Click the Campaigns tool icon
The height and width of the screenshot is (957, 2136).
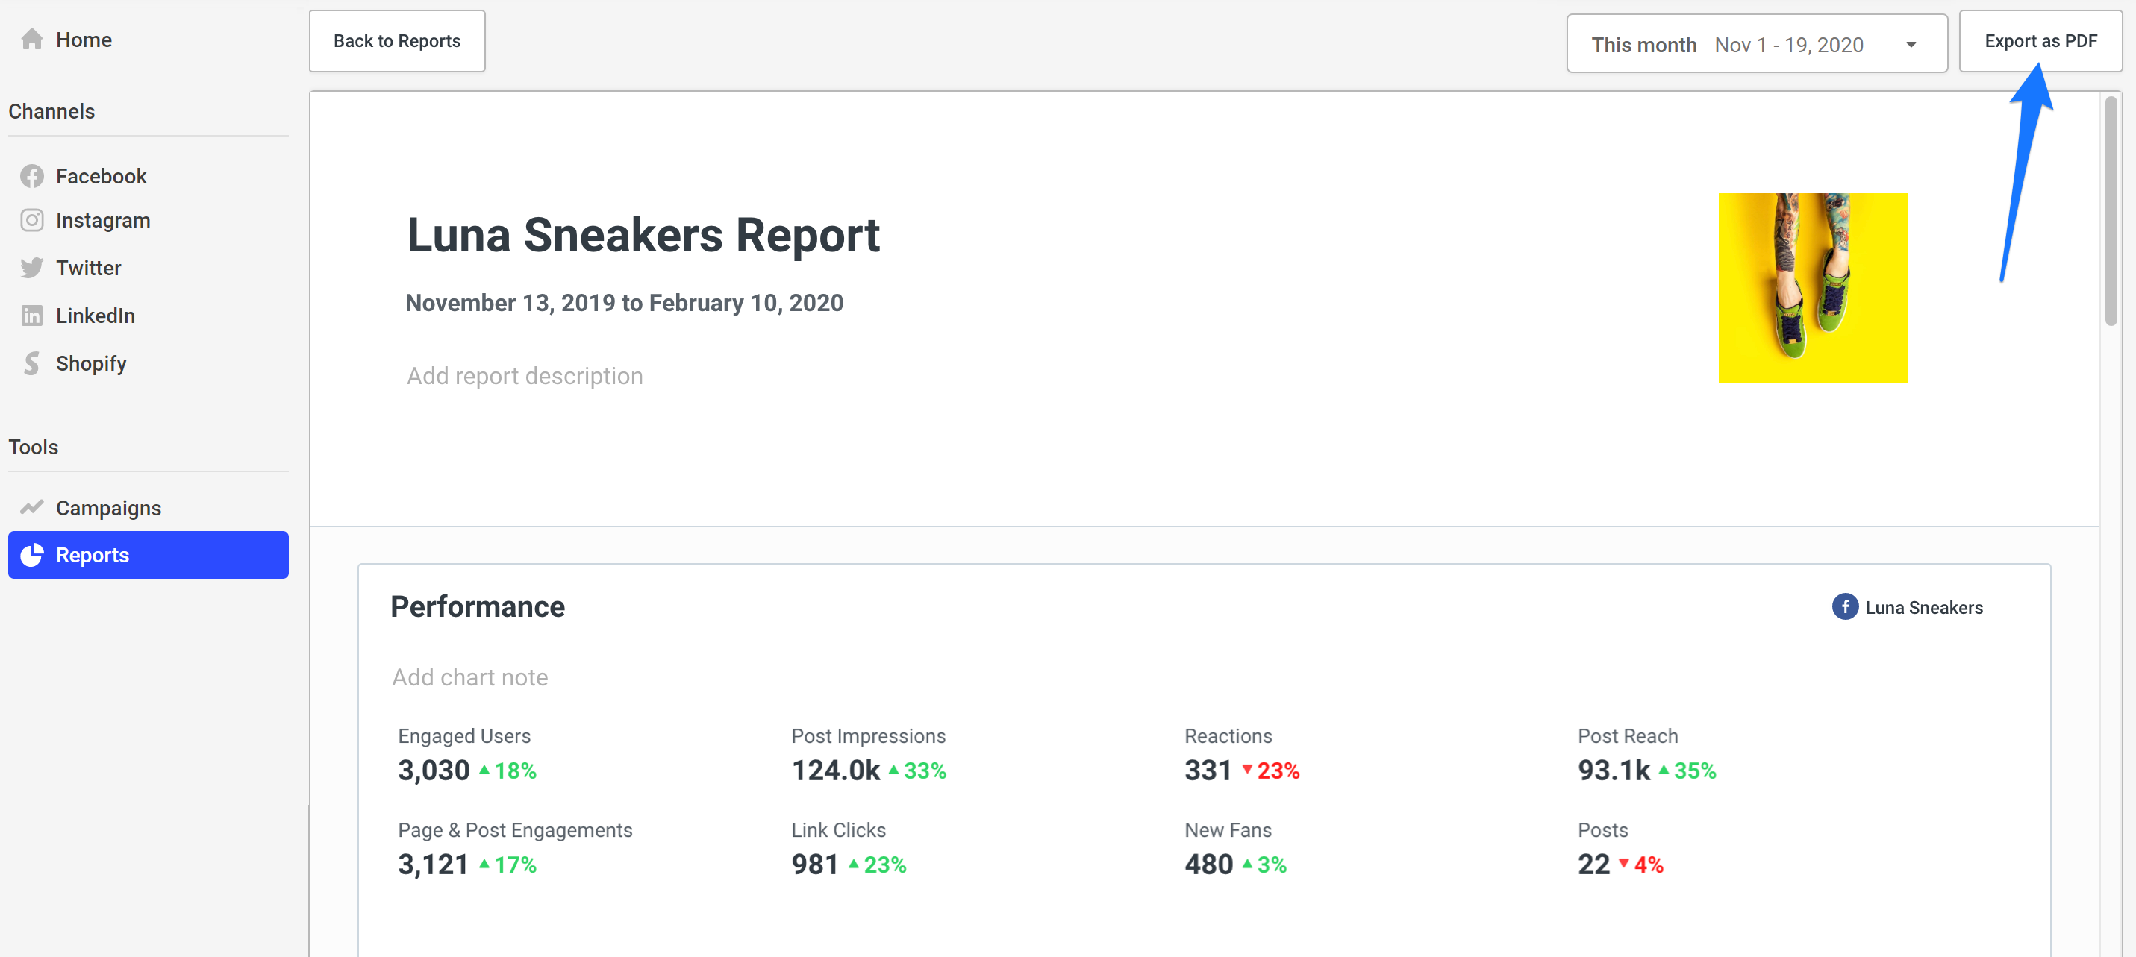(x=31, y=506)
